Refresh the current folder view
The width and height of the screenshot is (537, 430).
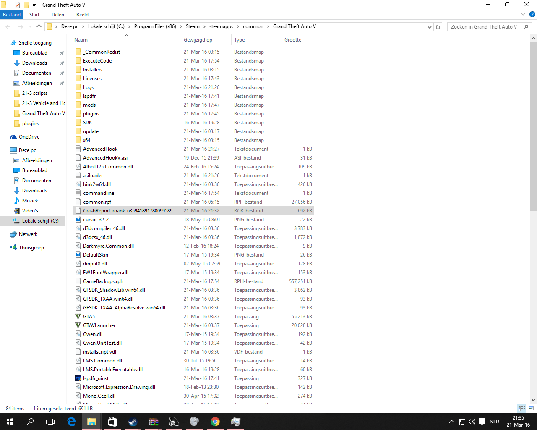438,27
